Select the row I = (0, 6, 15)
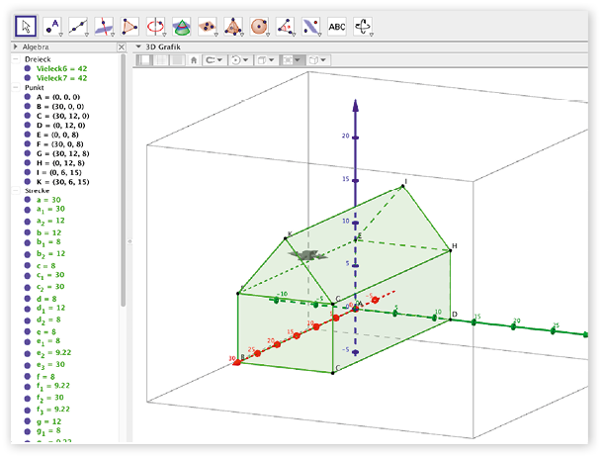Viewport: 602px width, 458px height. click(58, 172)
